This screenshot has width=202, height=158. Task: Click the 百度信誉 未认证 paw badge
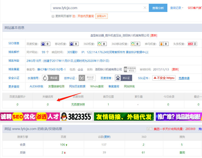tap(123, 78)
